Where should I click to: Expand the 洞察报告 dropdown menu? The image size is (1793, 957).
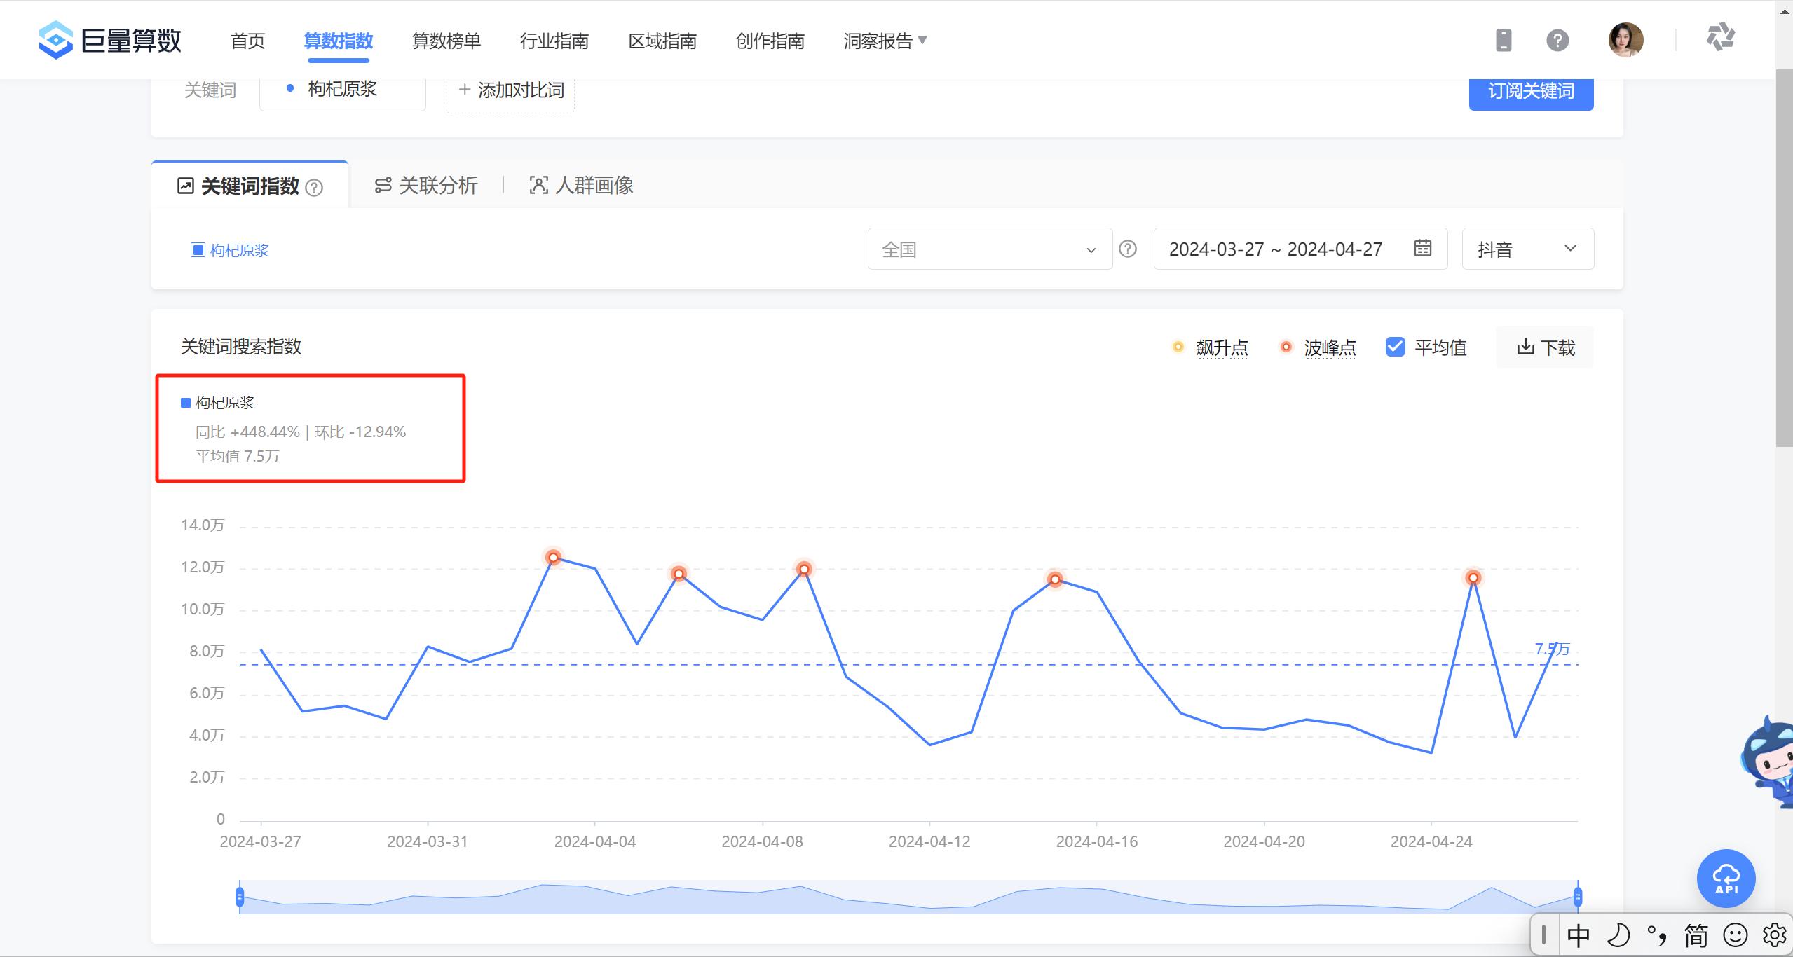883,41
